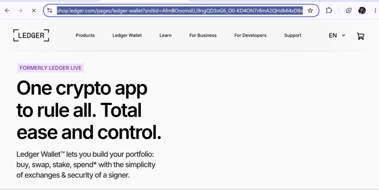Open the browser extensions puzzle icon

pos(329,10)
